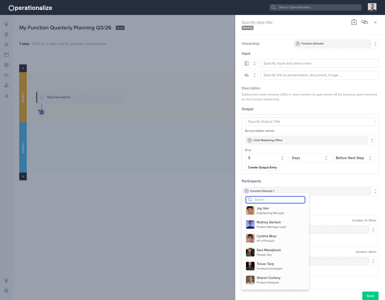
Task: Open the Days unit dropdown
Action: click(x=310, y=158)
